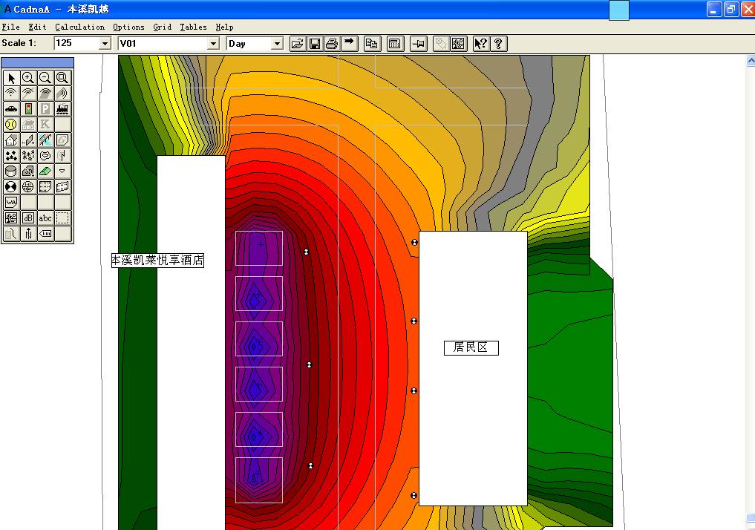Choose the dashed rectangle section tool

coord(62,218)
